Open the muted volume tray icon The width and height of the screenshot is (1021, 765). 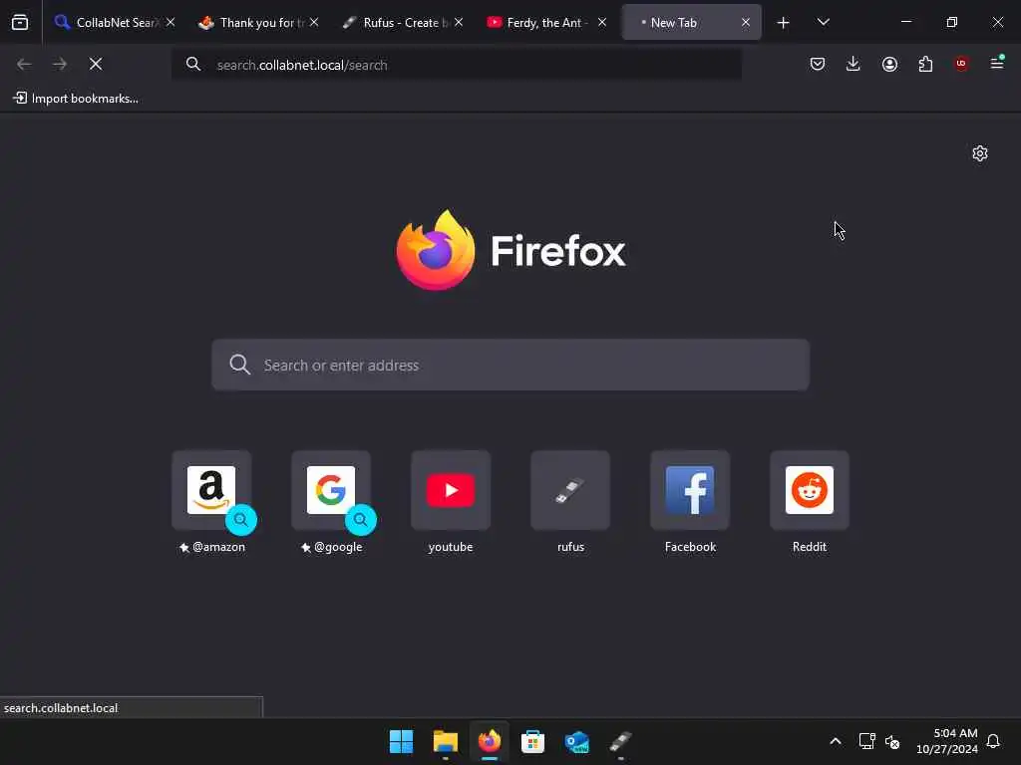click(892, 741)
